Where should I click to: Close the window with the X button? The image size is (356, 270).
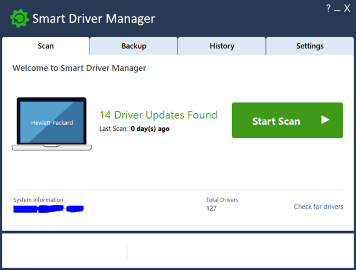click(x=347, y=8)
